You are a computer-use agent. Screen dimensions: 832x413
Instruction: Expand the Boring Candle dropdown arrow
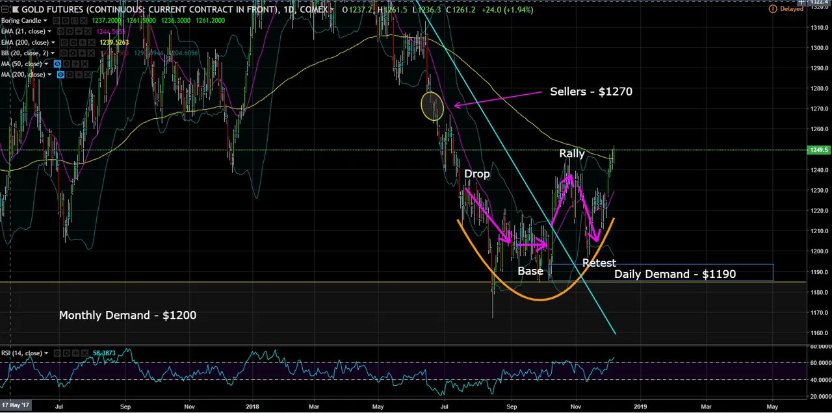pyautogui.click(x=45, y=21)
